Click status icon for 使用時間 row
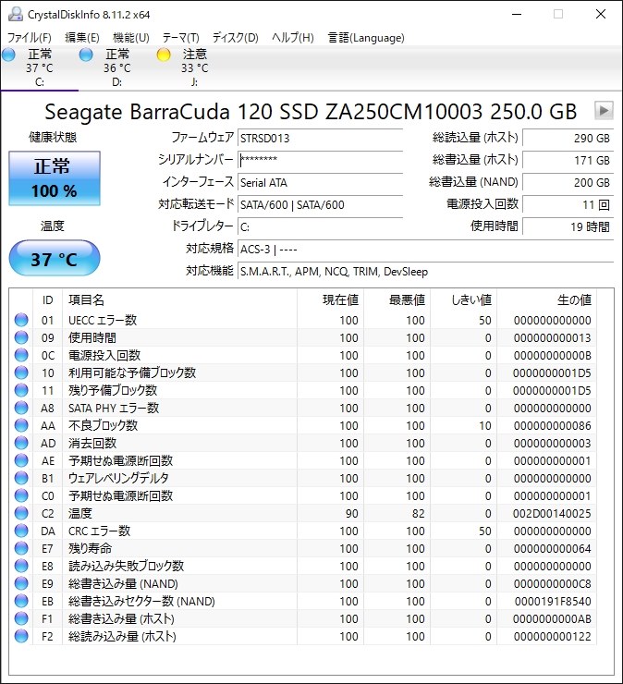 21,337
